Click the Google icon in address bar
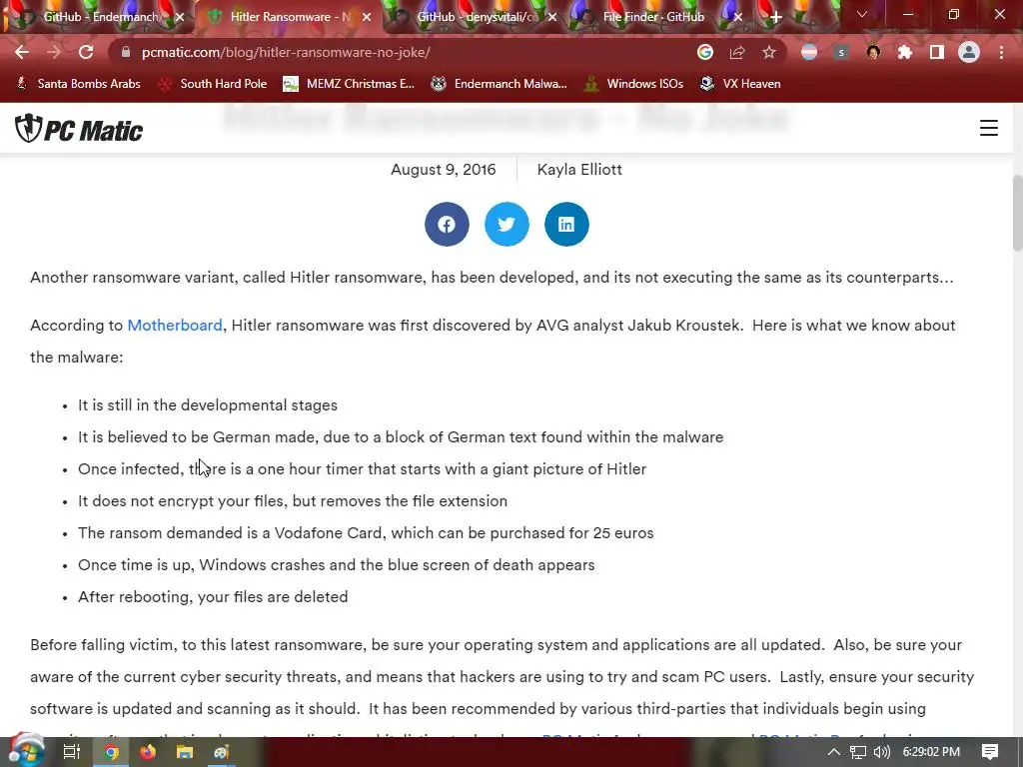Screen dimensions: 1023x767 [x=705, y=52]
